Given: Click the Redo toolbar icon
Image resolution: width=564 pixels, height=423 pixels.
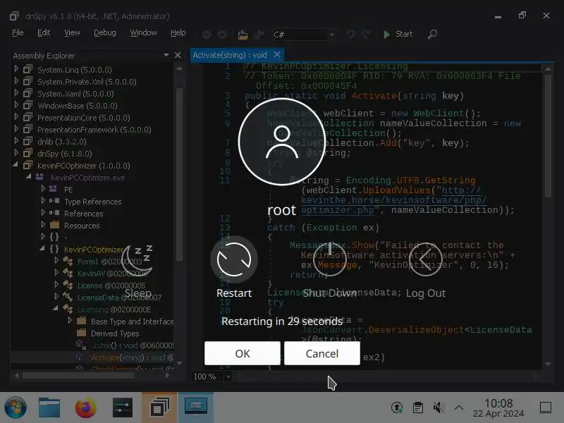Looking at the screenshot, I should click(366, 34).
